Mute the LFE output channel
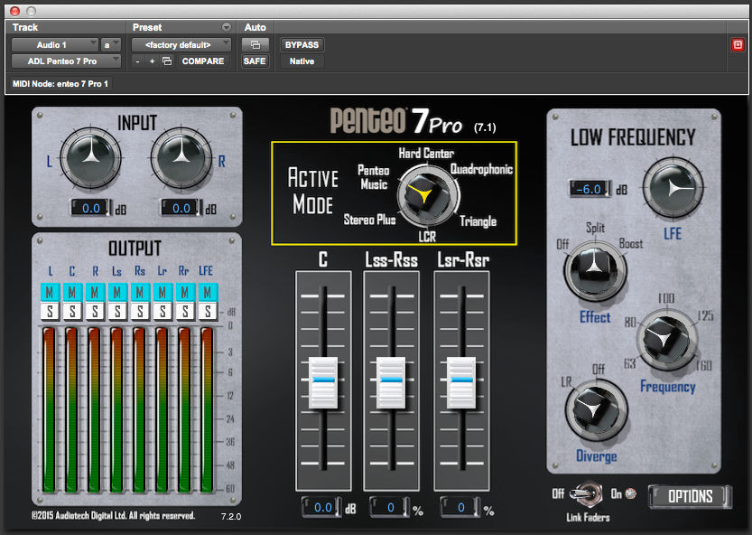Image resolution: width=752 pixels, height=535 pixels. pyautogui.click(x=208, y=292)
